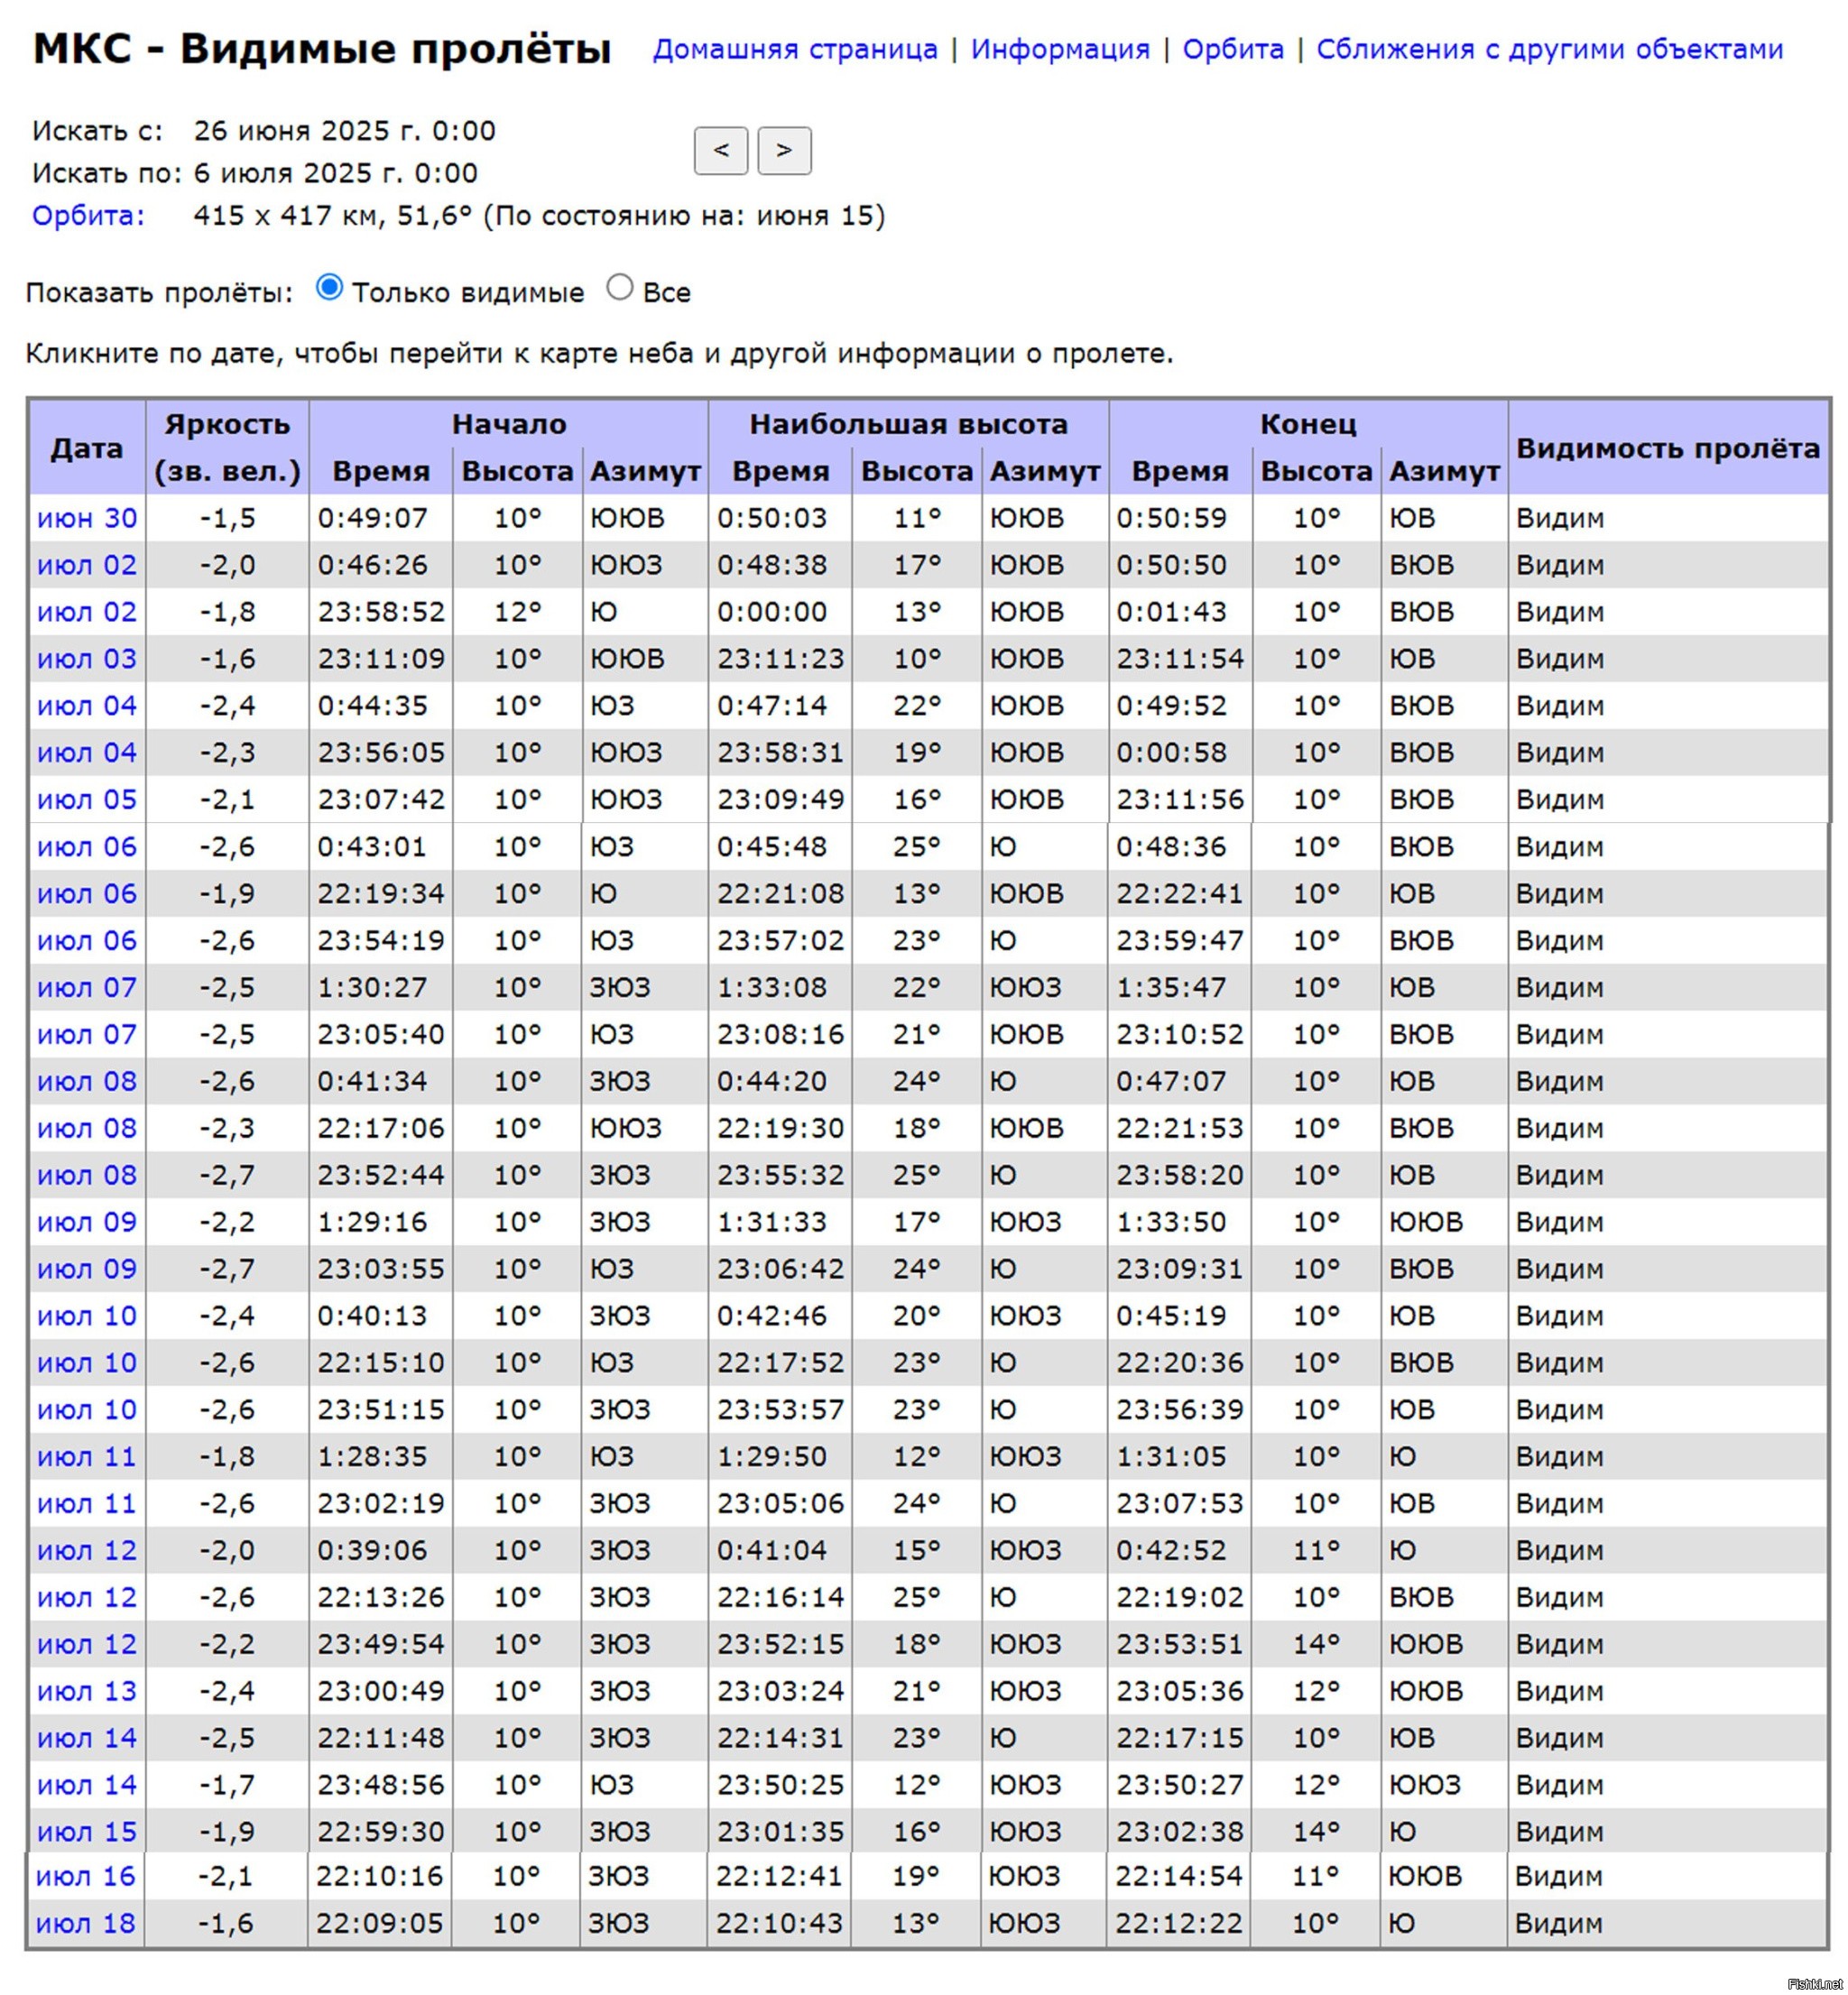1848x1995 pixels.
Task: Open июл 04 pass starting at 23:56:05
Action: [87, 753]
